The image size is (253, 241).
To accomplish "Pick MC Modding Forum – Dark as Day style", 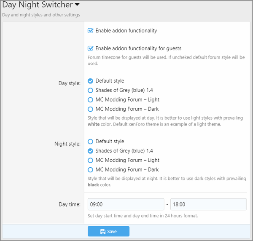I will tap(90, 109).
